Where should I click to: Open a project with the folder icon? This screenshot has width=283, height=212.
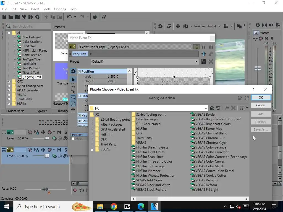tap(11, 17)
